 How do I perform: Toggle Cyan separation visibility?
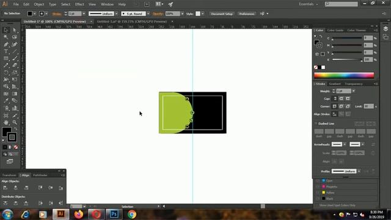tap(318, 180)
